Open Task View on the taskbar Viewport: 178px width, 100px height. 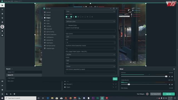pyautogui.click(x=43, y=98)
